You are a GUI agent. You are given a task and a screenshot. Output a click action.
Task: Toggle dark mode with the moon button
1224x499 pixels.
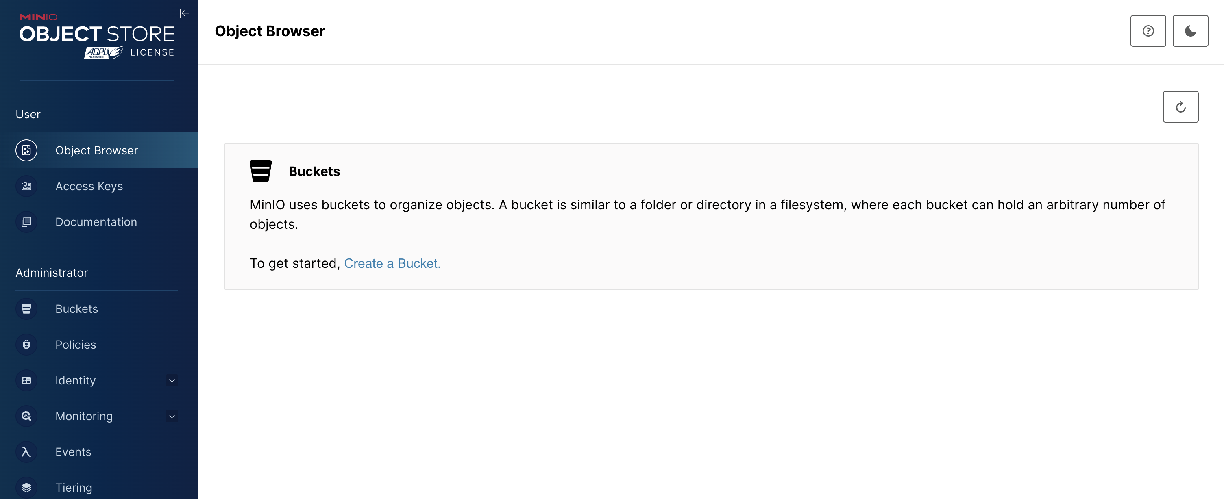tap(1190, 31)
